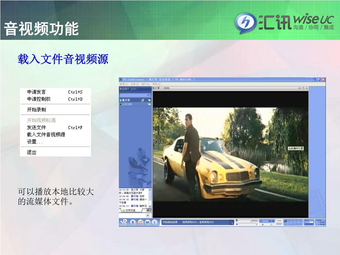The height and width of the screenshot is (255, 340).
Task: Choose 退出 menu entry
Action: point(55,152)
